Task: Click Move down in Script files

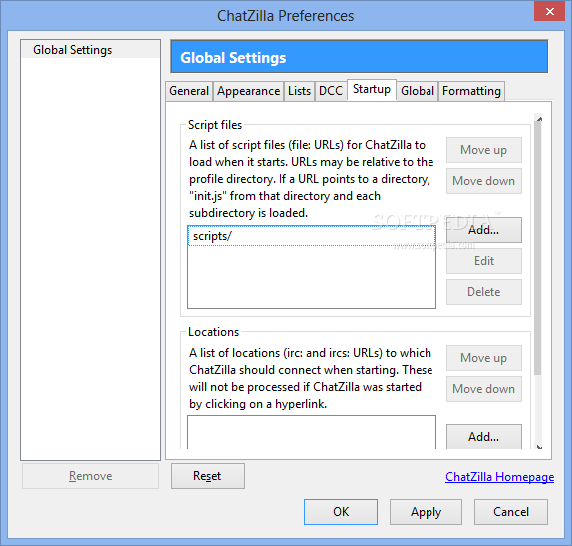Action: 483,181
